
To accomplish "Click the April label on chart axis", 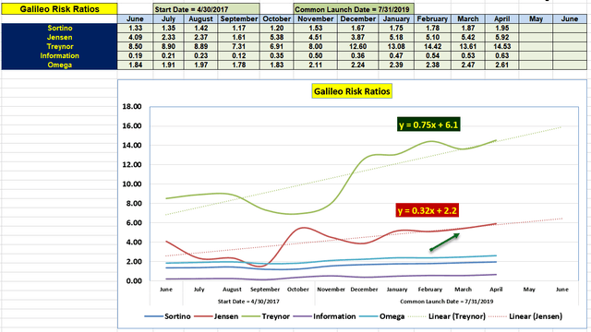I will tap(496, 290).
